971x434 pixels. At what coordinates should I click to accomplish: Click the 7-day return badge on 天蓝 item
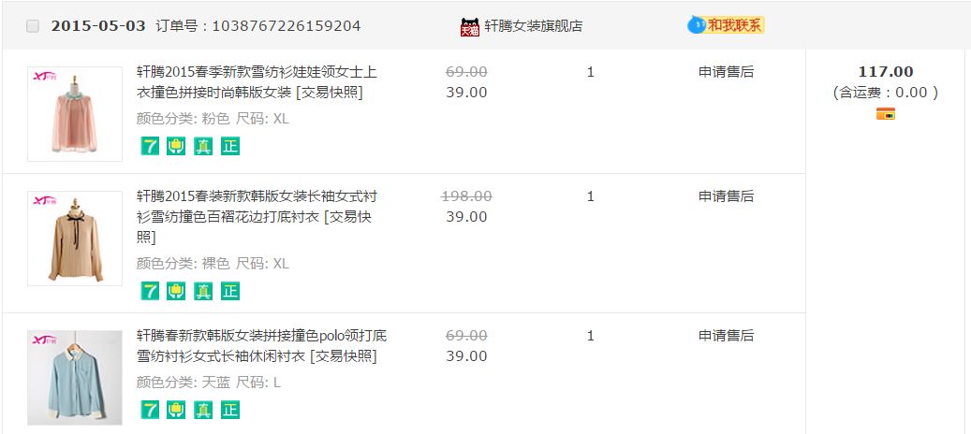pyautogui.click(x=150, y=410)
